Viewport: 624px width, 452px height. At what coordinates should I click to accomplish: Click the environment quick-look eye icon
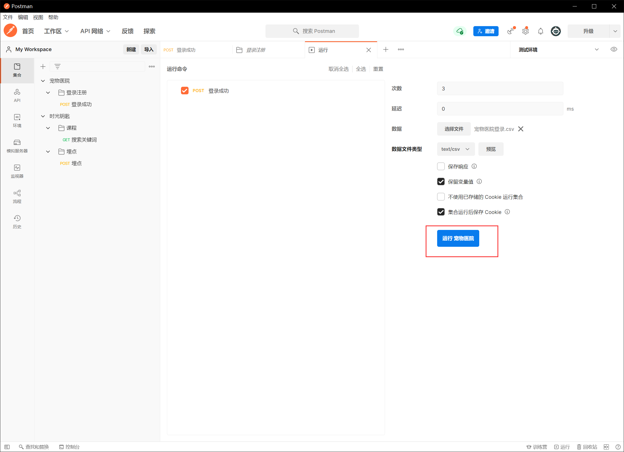[x=614, y=49]
